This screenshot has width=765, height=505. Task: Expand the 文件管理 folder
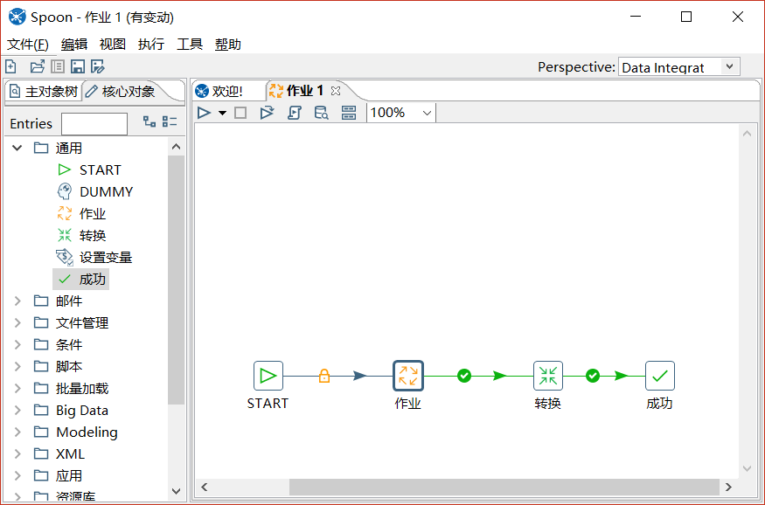pyautogui.click(x=17, y=322)
